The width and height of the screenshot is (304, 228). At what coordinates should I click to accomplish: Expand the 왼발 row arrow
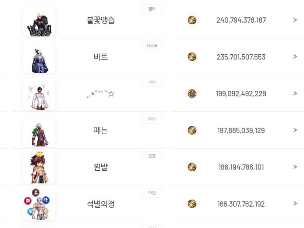(x=295, y=167)
